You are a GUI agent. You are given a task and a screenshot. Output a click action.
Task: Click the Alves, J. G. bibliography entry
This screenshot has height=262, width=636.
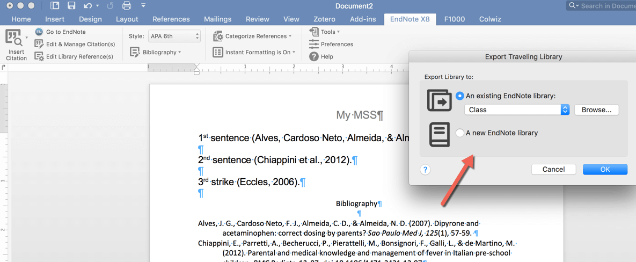tap(339, 228)
